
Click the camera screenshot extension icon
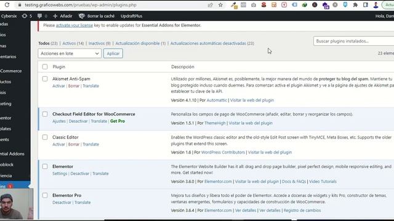click(254, 5)
